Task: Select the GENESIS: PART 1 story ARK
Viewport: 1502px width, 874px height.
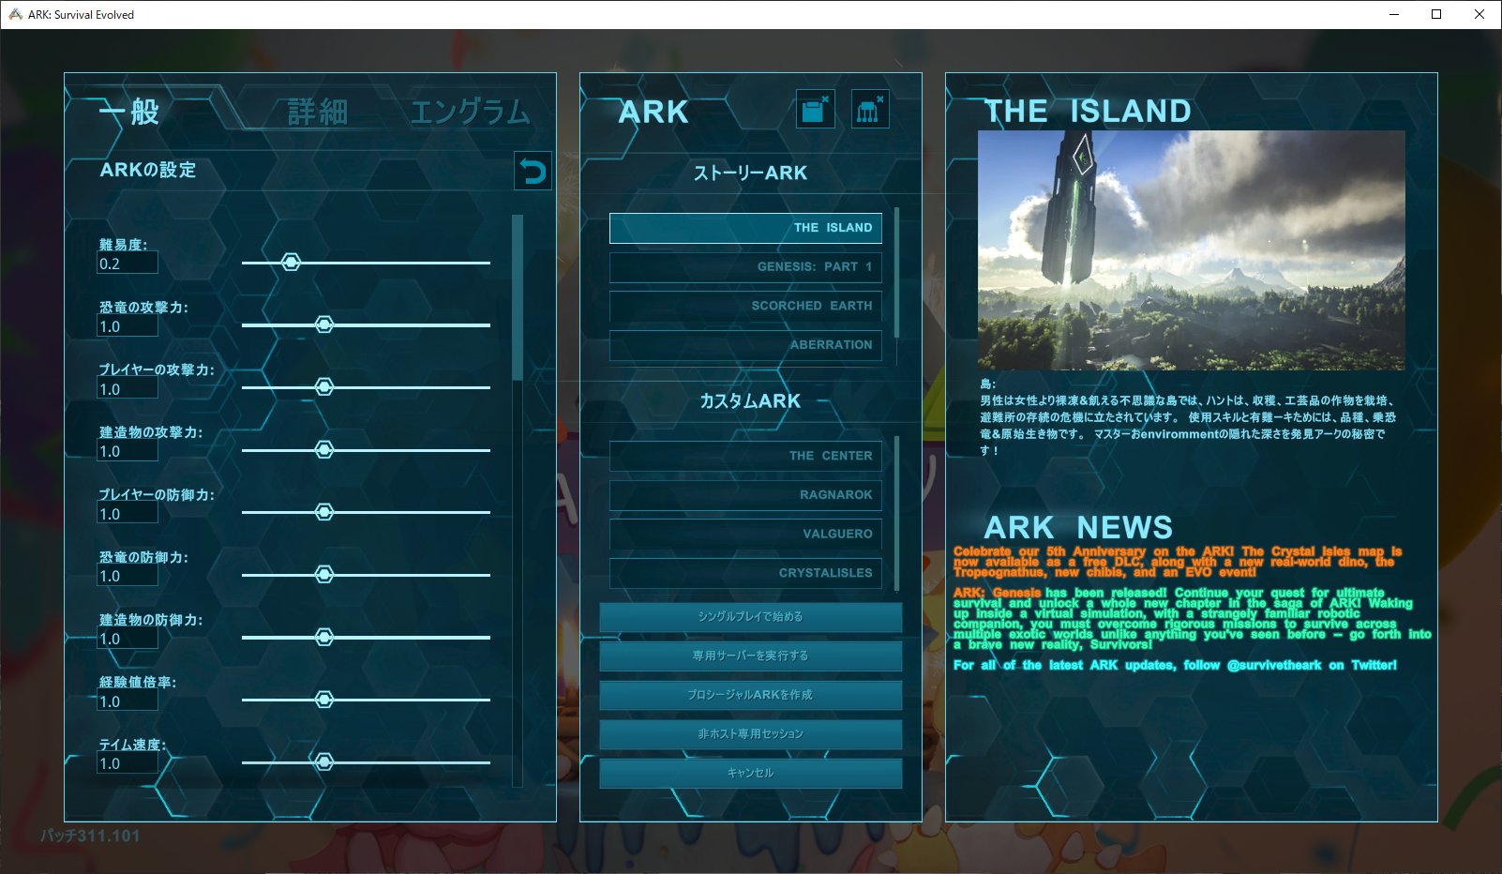Action: tap(745, 266)
